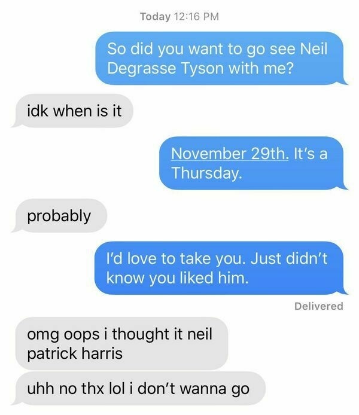The height and width of the screenshot is (415, 359).
Task: Click the word "Degrasse" in first message
Action: [142, 69]
